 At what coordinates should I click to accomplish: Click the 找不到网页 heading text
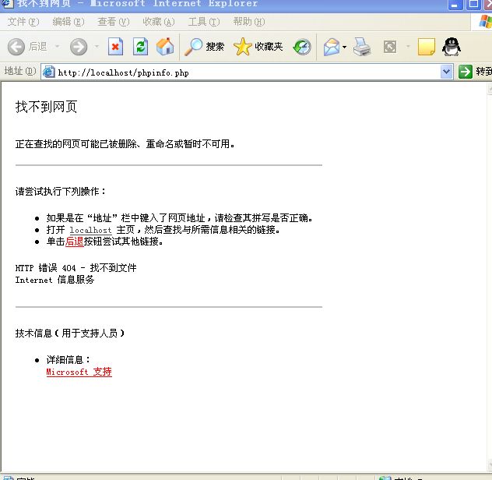tap(46, 107)
